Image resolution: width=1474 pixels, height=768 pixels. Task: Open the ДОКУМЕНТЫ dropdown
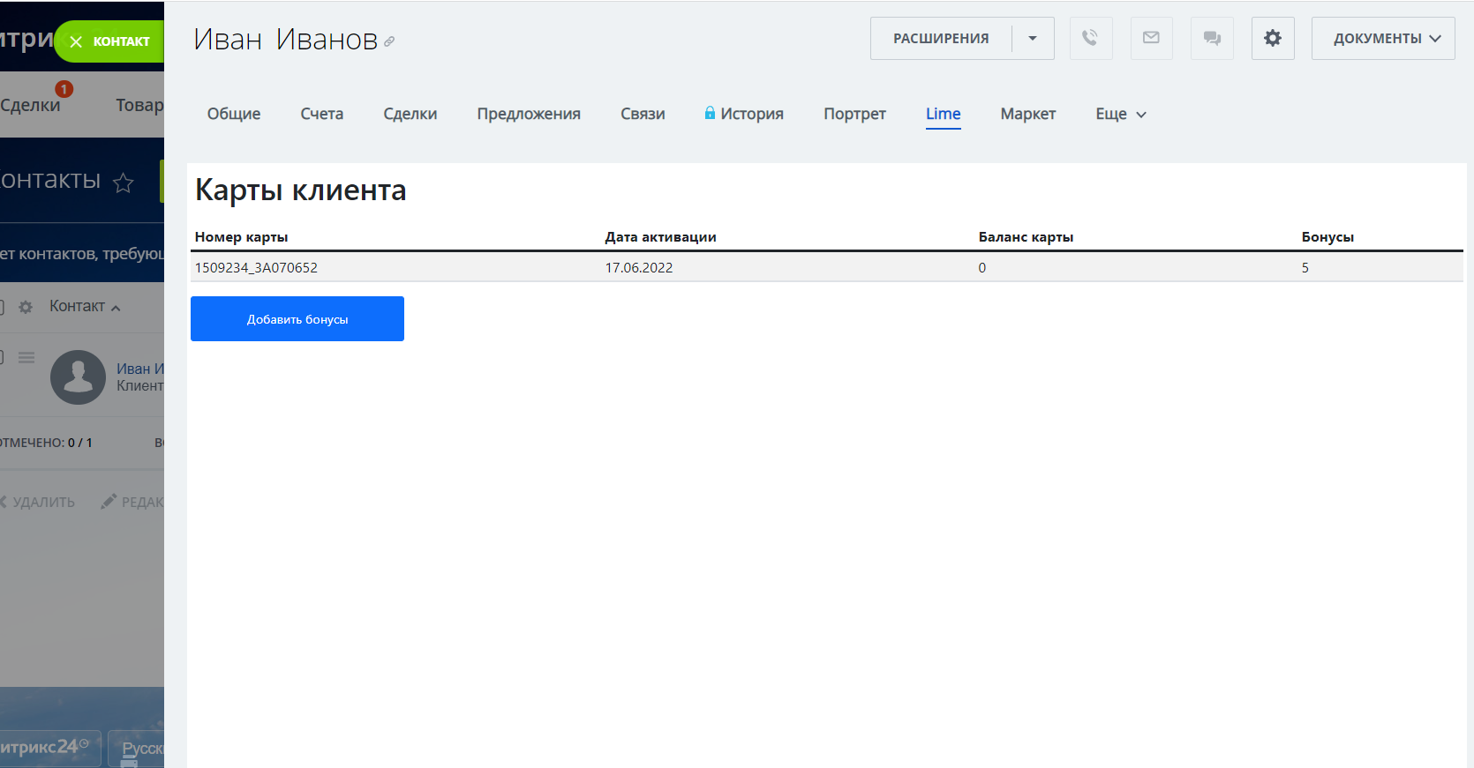tap(1382, 38)
